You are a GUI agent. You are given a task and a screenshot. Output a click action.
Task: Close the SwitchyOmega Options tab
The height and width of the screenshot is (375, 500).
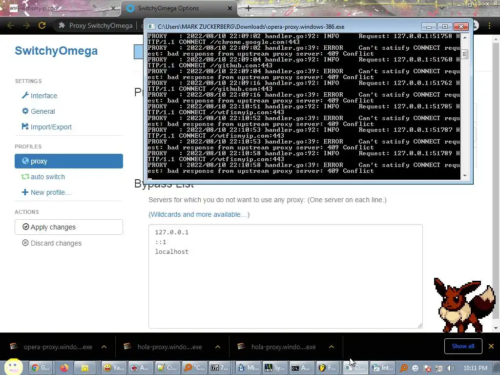coord(230,8)
